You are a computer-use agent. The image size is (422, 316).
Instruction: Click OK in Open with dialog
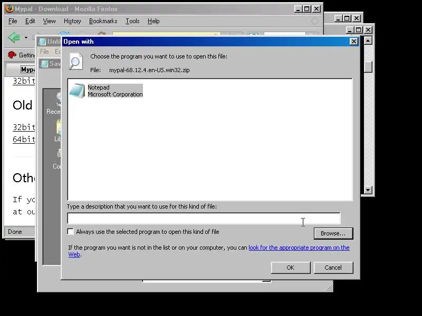click(x=291, y=268)
